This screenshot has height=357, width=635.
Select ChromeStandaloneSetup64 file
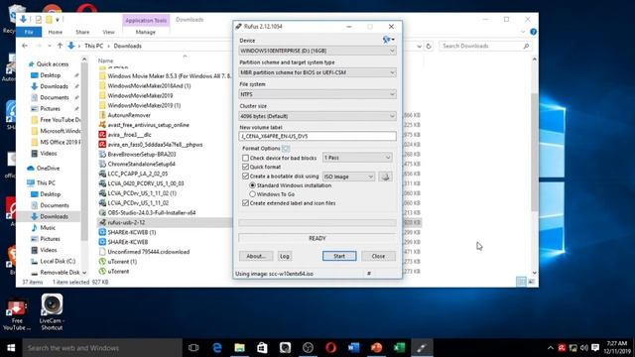click(x=141, y=164)
